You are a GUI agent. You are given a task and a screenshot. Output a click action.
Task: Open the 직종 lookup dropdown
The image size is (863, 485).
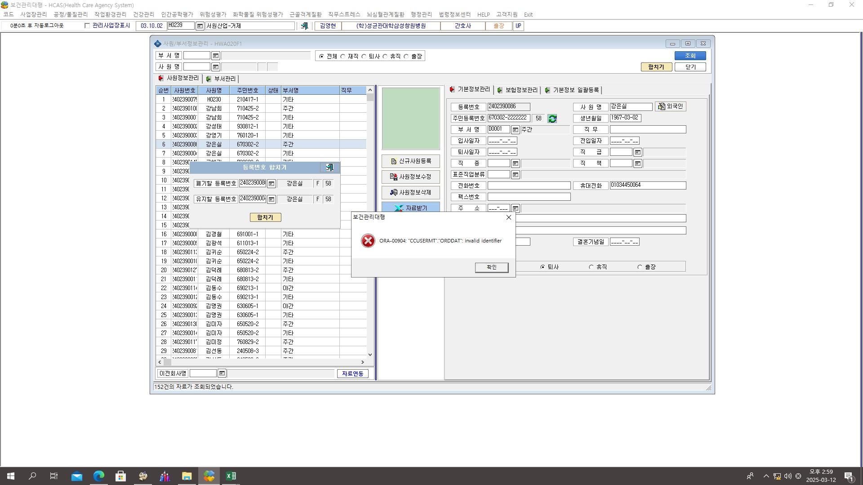coord(516,163)
